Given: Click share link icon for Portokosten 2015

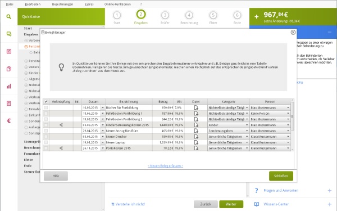Looking at the screenshot, I should click(x=61, y=148).
